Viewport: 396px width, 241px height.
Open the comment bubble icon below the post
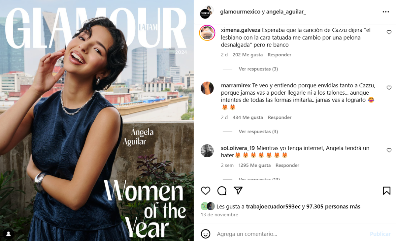(x=222, y=191)
